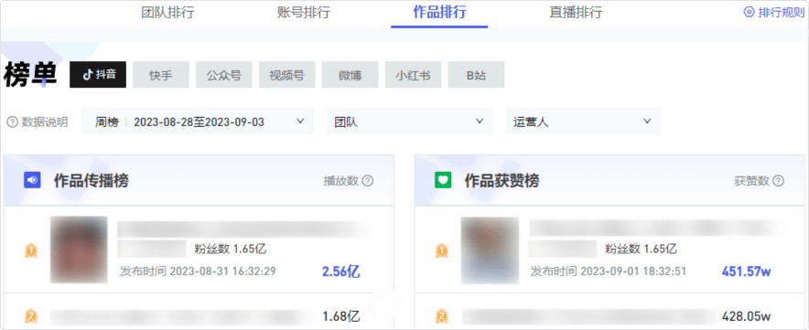Click the speaker icon of 作品传播榜
The width and height of the screenshot is (809, 330).
32,180
